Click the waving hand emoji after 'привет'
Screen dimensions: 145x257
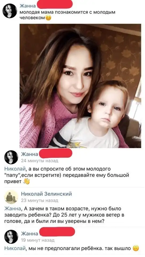click(26, 182)
